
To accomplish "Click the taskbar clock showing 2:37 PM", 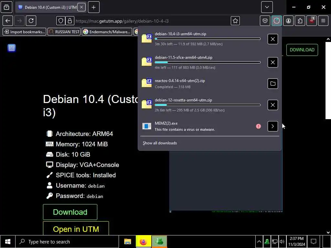I will pyautogui.click(x=297, y=242).
